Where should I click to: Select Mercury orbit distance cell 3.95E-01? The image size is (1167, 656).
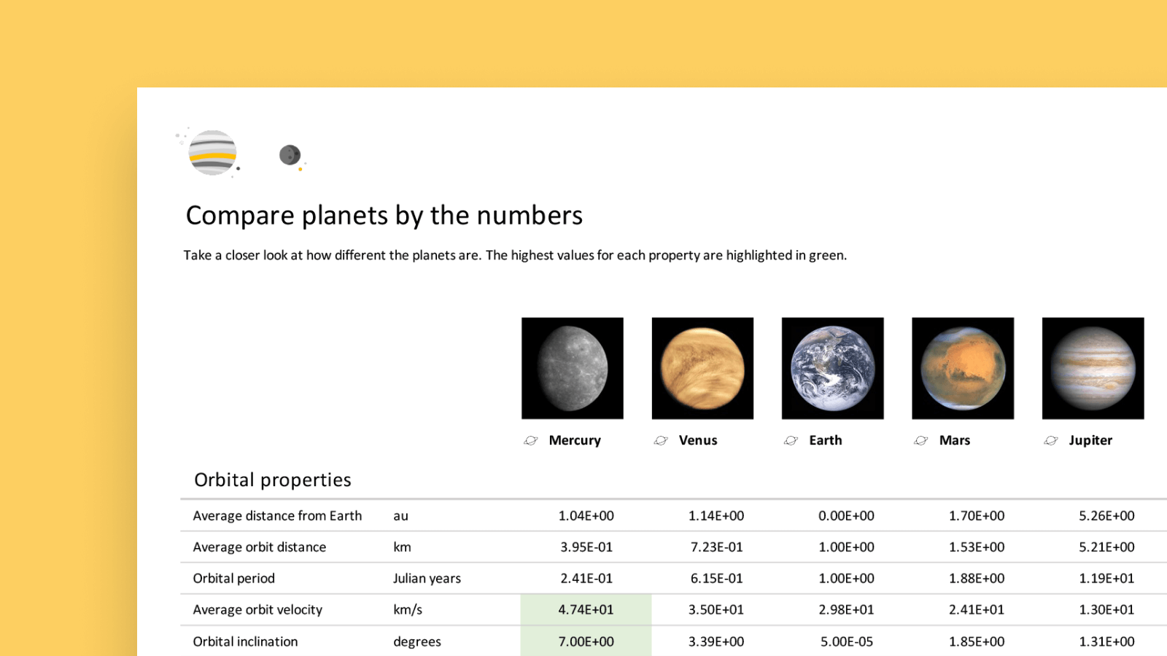click(x=586, y=547)
